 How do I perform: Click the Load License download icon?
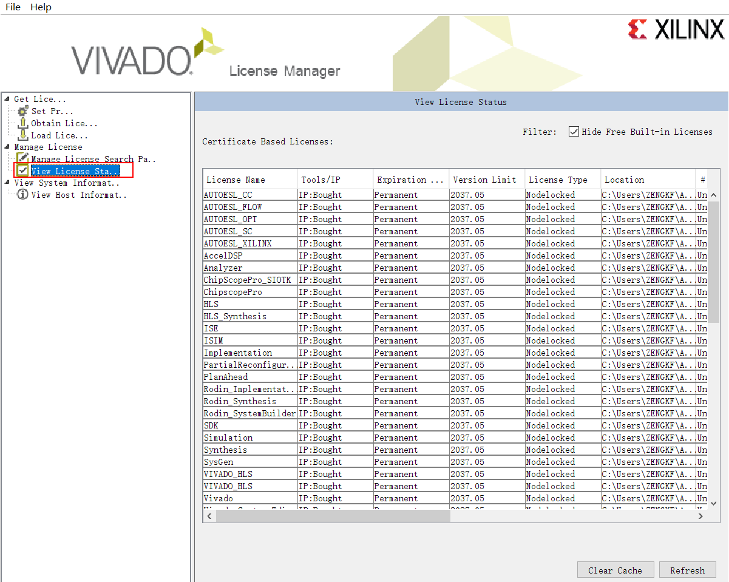tap(22, 135)
